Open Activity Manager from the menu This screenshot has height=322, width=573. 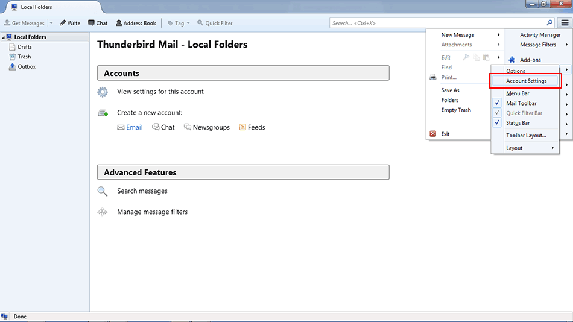click(x=540, y=35)
